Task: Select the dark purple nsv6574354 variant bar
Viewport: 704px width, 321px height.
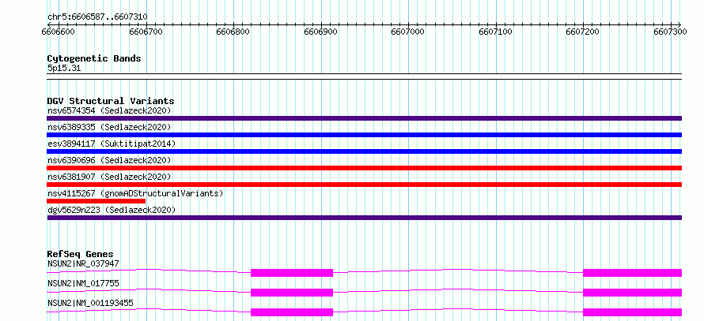Action: [x=364, y=118]
